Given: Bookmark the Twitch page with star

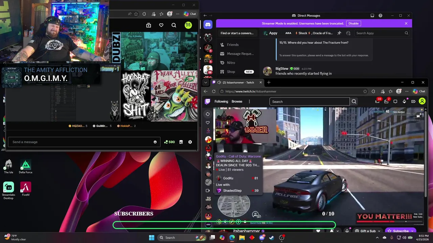Looking at the screenshot, I should 365,91.
